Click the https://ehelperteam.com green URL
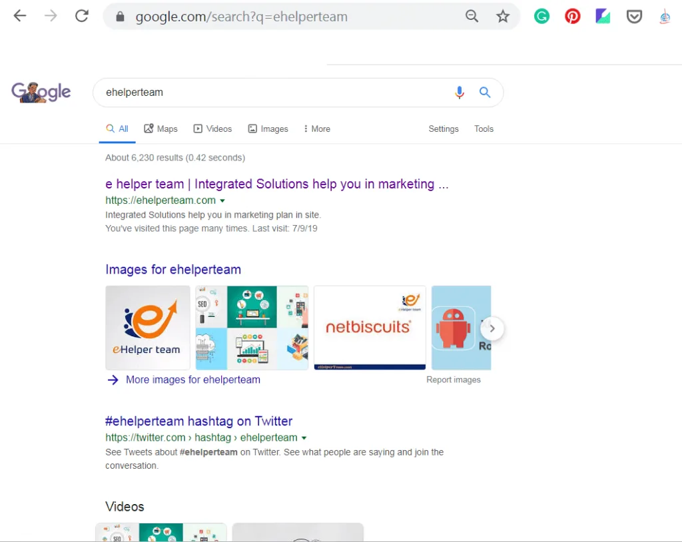Image resolution: width=682 pixels, height=542 pixels. tap(161, 200)
